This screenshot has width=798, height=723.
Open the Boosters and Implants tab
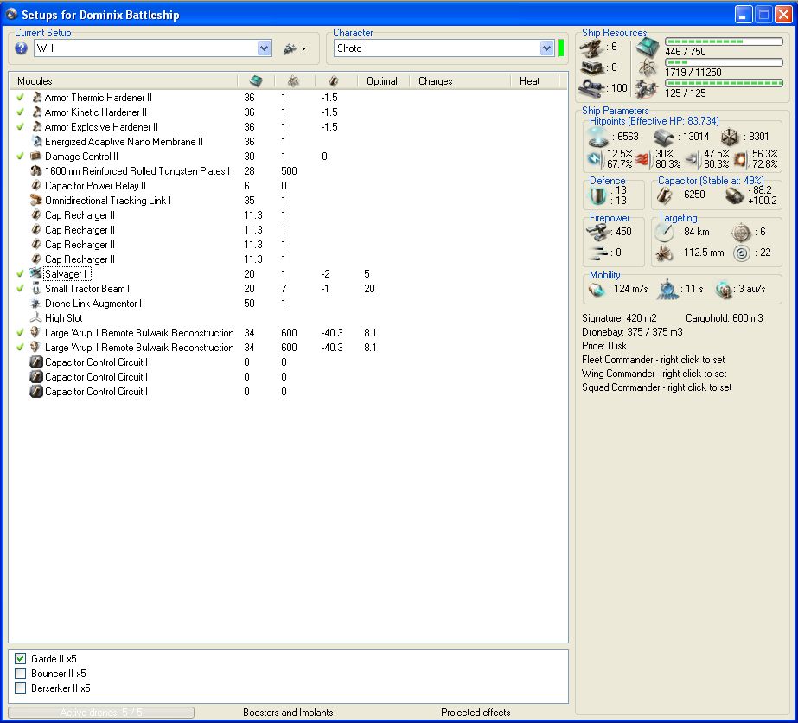tap(288, 713)
